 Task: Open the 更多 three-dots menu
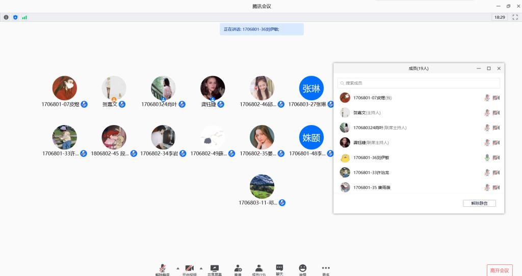coord(326,268)
